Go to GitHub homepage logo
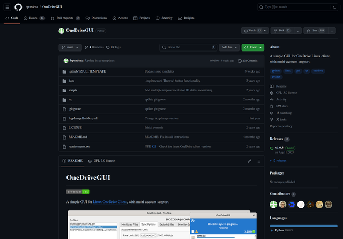 pyautogui.click(x=18, y=7)
